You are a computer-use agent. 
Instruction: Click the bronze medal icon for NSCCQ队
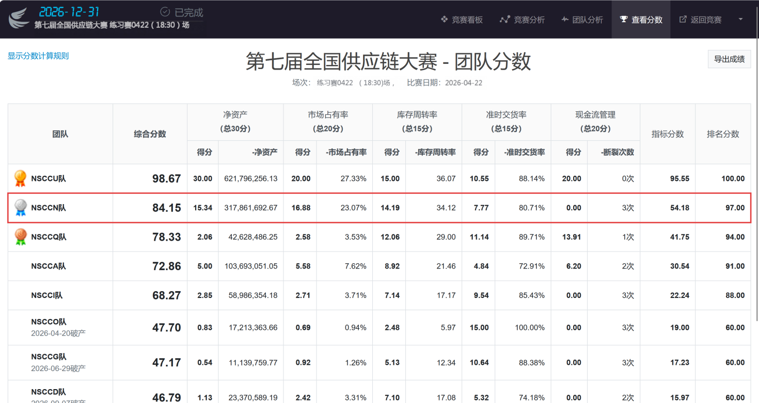point(20,237)
